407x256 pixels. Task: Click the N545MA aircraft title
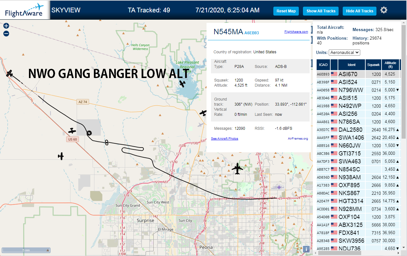tap(228, 32)
